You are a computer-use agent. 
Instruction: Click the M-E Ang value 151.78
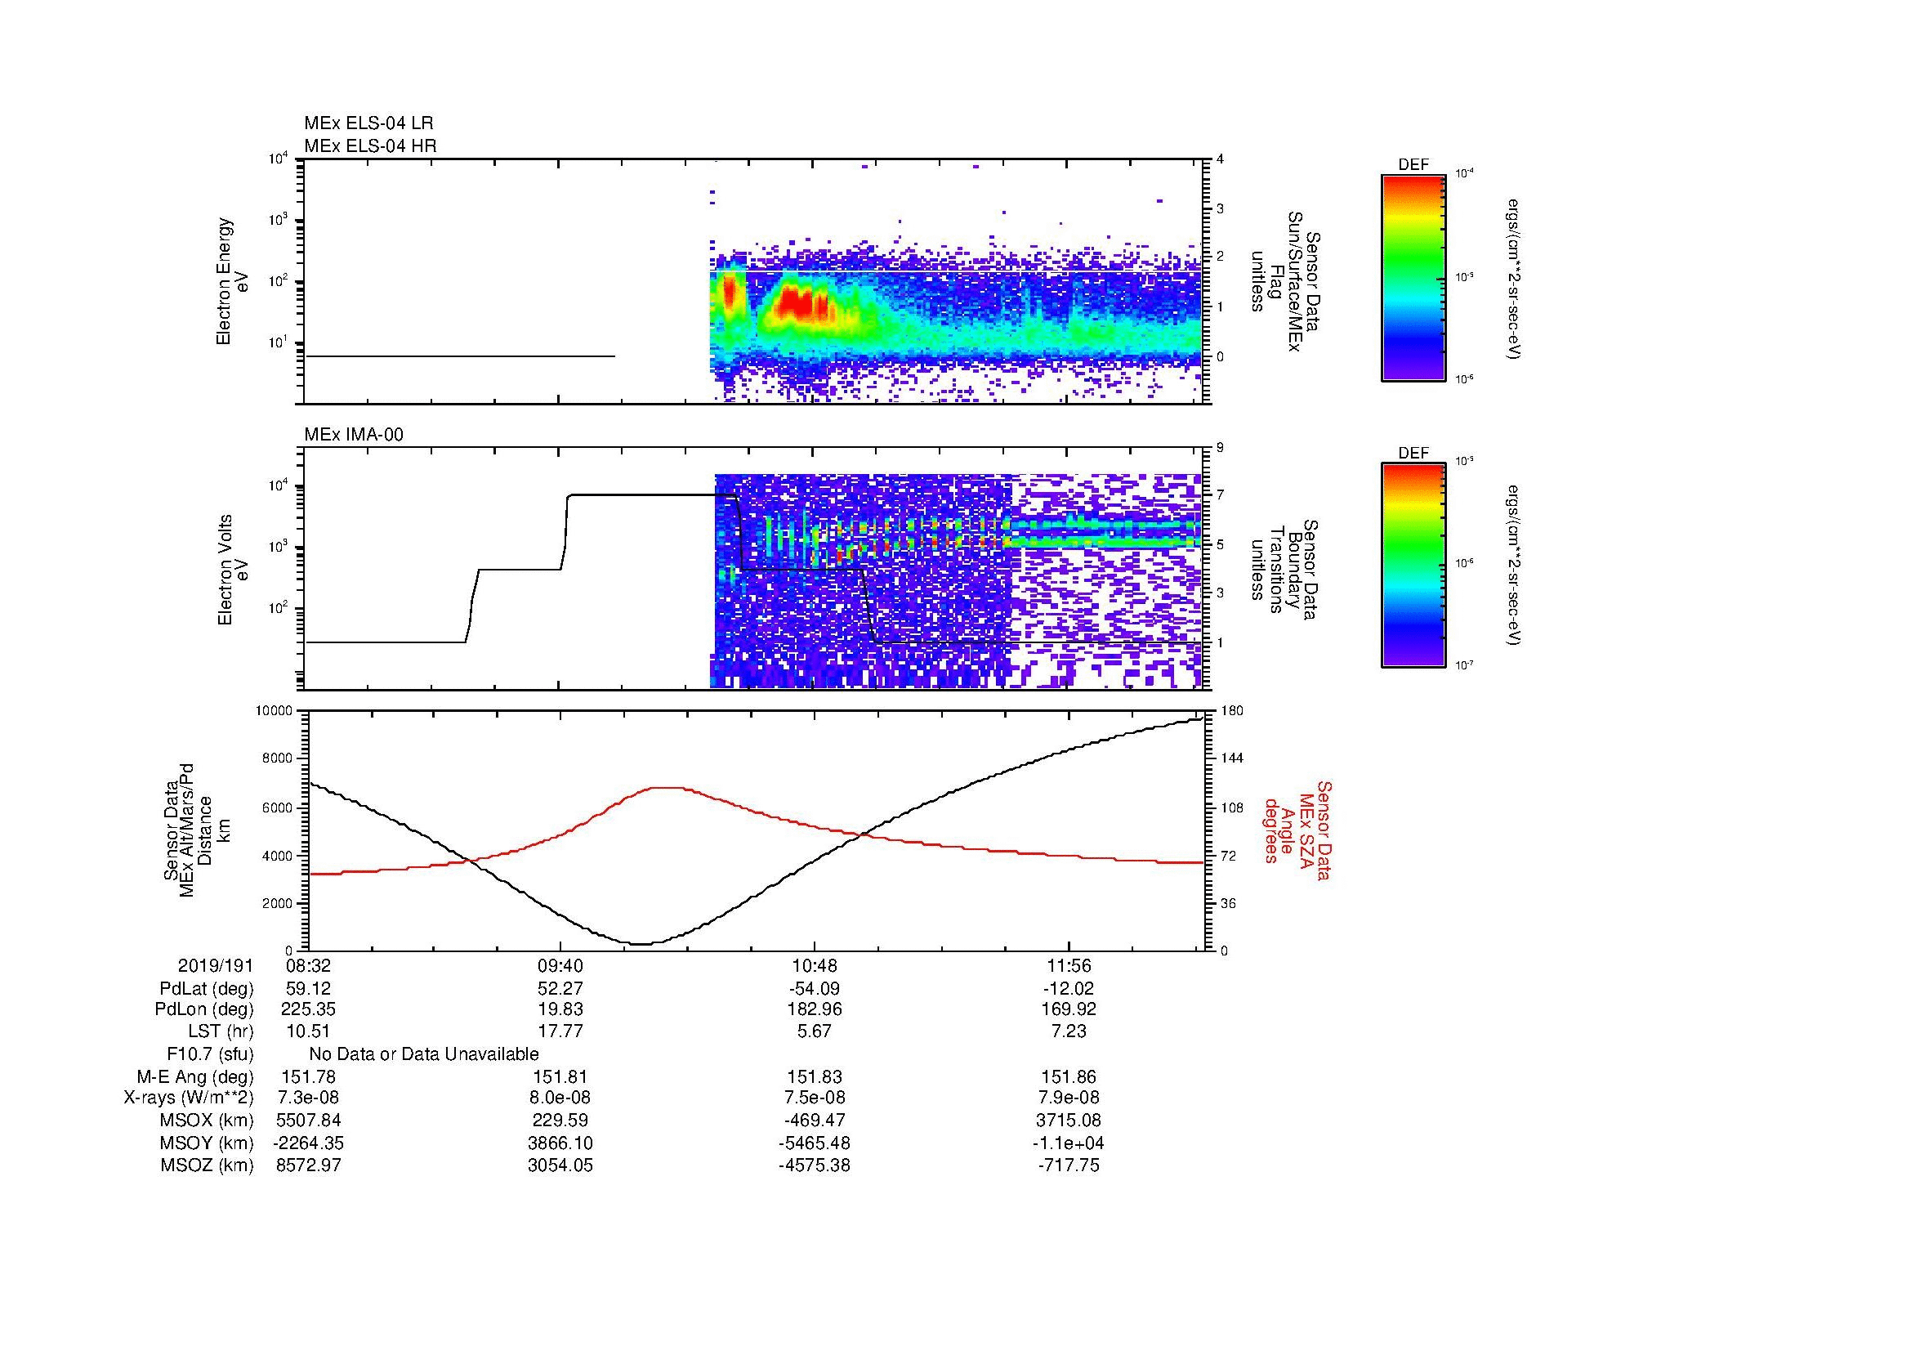pyautogui.click(x=308, y=1077)
